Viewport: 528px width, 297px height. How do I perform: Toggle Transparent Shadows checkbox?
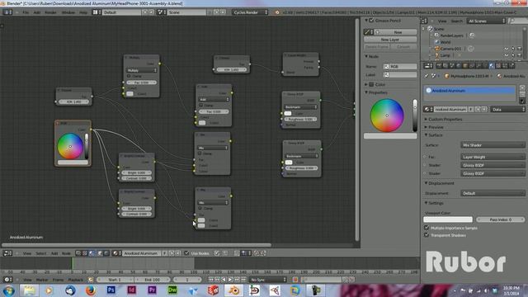tap(427, 235)
